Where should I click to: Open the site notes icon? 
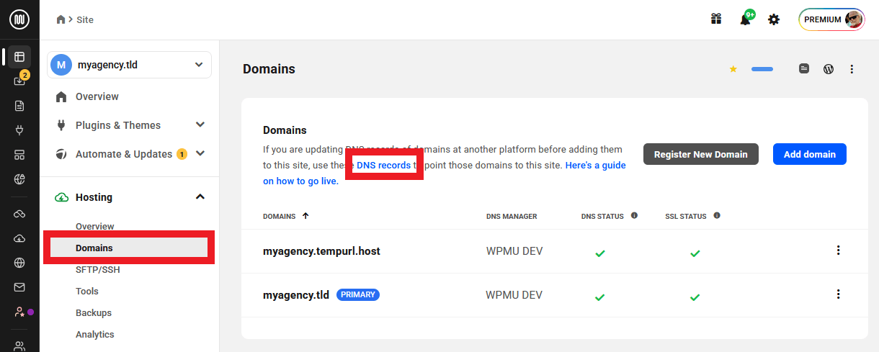(x=804, y=69)
